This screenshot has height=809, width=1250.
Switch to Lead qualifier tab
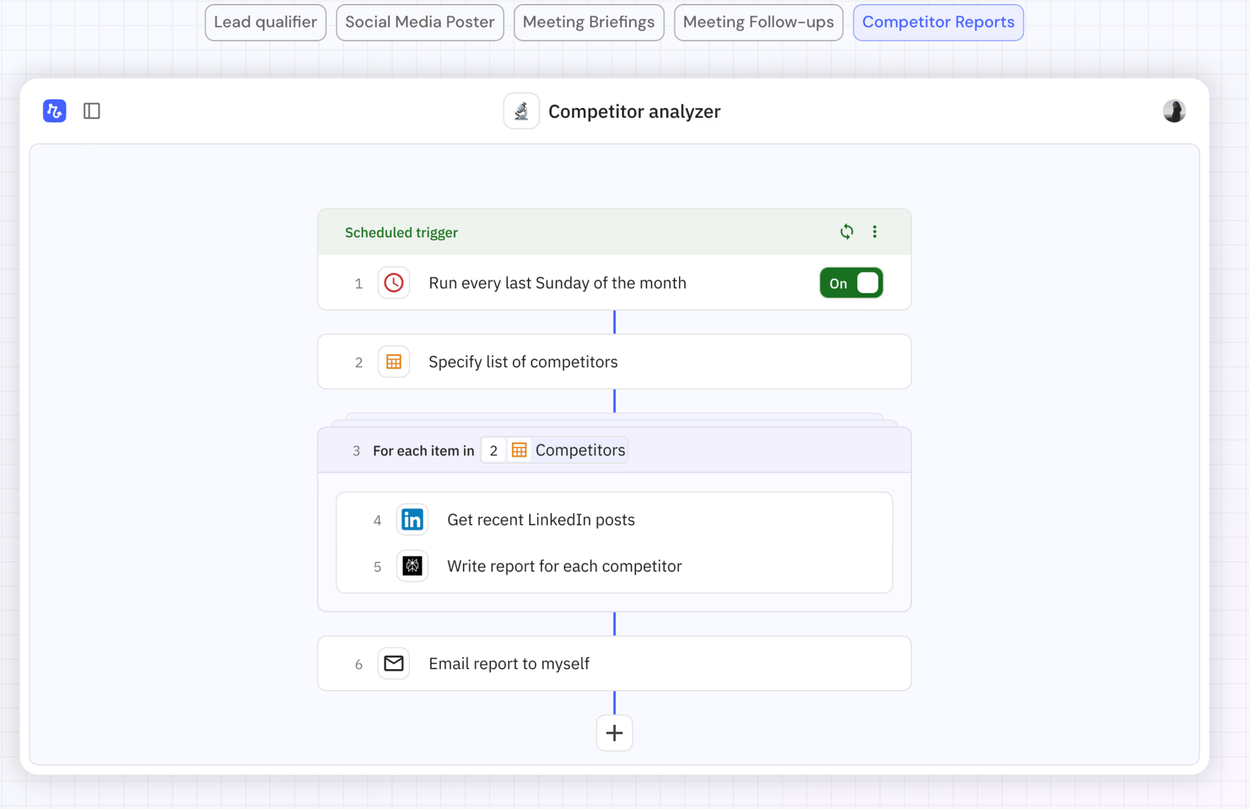(x=265, y=22)
